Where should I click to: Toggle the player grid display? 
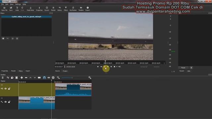tap(115, 67)
